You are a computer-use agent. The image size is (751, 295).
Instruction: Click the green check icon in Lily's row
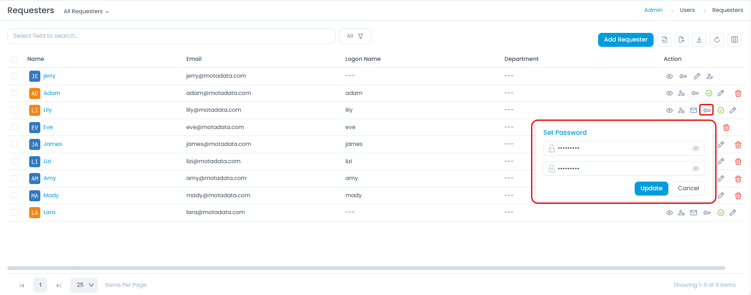coord(721,111)
